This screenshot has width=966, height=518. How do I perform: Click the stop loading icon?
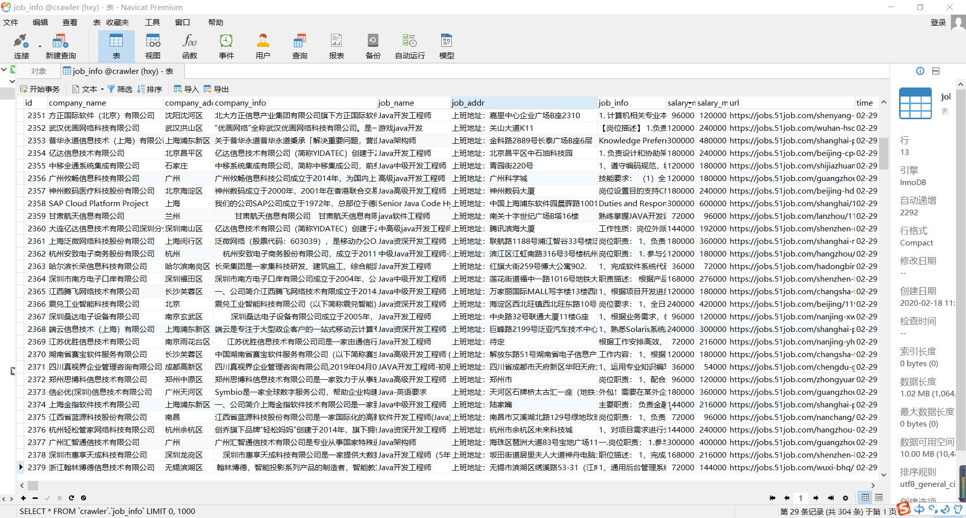(84, 498)
